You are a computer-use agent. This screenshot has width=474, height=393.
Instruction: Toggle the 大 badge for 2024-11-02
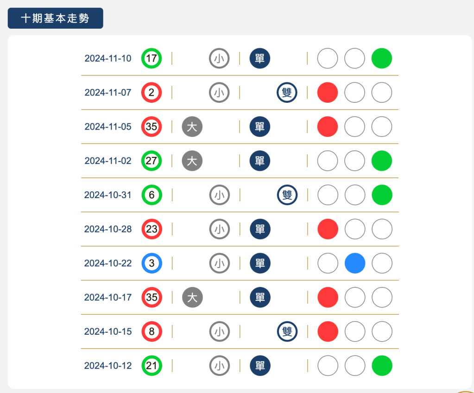[192, 161]
